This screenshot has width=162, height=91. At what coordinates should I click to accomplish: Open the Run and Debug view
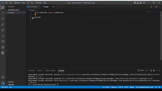point(3,25)
